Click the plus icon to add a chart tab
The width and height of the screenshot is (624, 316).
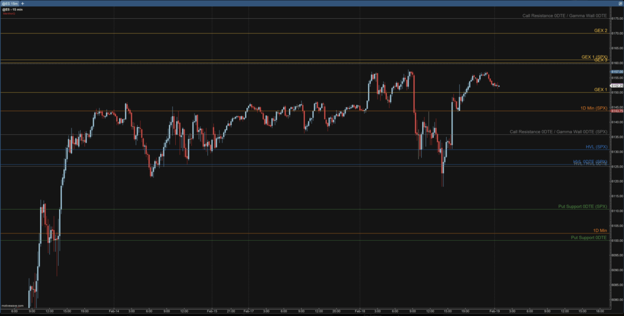[22, 3]
